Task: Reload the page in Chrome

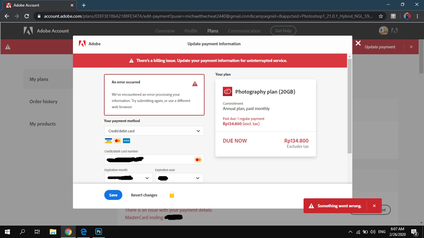Action: [27, 16]
